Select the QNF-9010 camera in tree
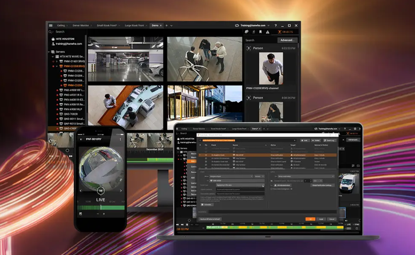Viewport: 415px width, 255px height. click(x=72, y=124)
